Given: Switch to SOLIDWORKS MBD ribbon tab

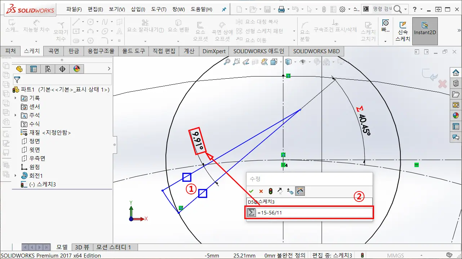Looking at the screenshot, I should point(316,51).
